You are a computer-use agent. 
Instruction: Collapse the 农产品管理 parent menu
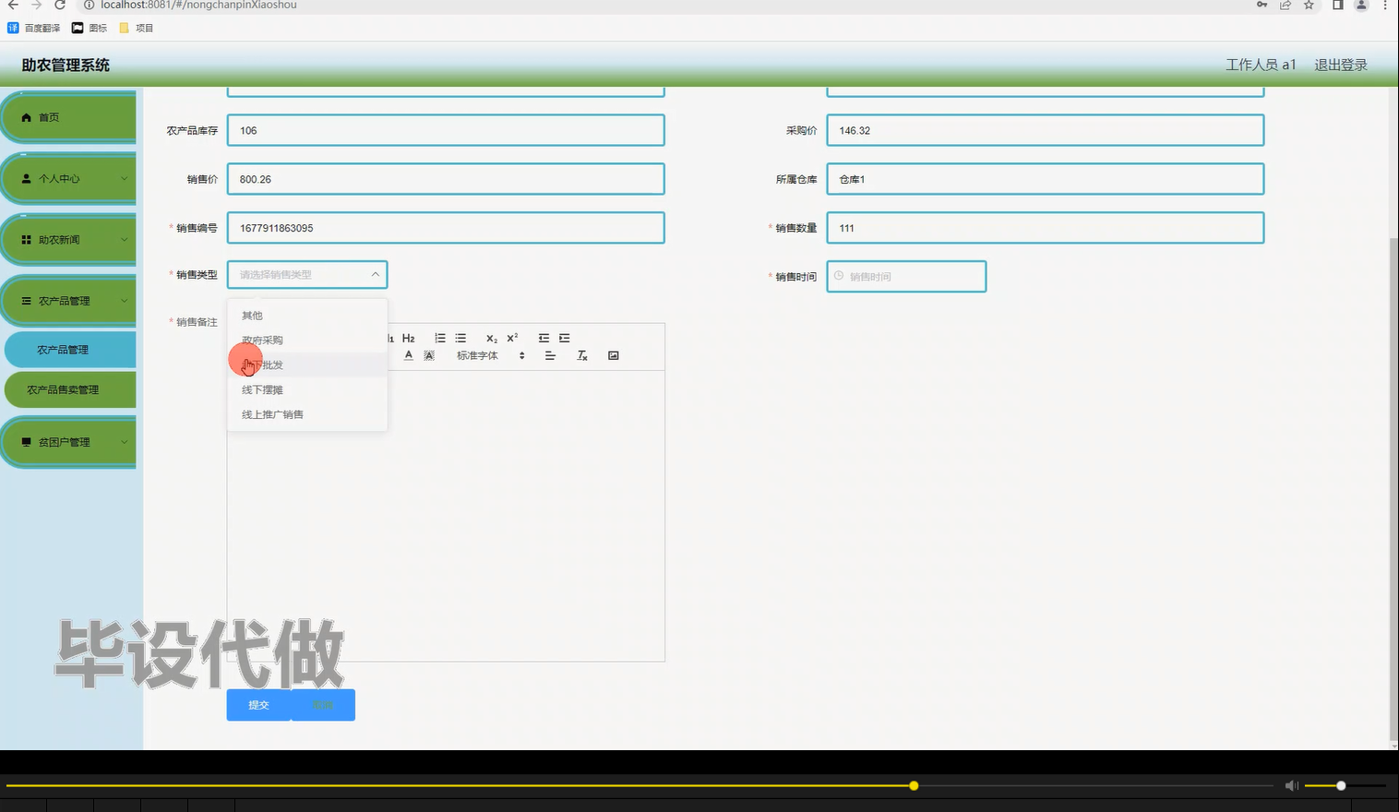pyautogui.click(x=69, y=301)
